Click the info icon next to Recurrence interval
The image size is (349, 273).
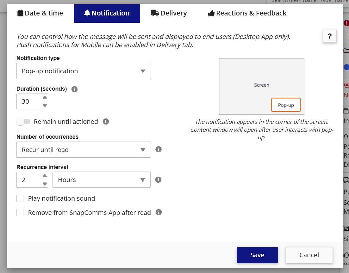tap(158, 179)
